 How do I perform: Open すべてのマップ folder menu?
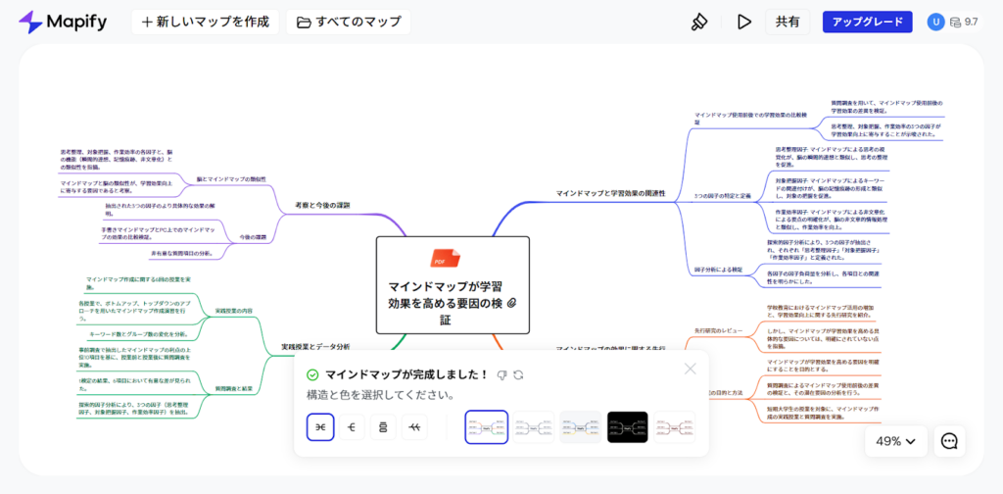click(349, 22)
